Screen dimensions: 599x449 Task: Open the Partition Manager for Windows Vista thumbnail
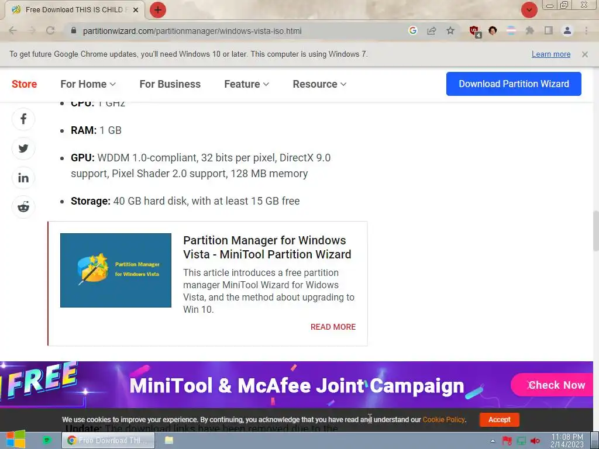click(116, 270)
